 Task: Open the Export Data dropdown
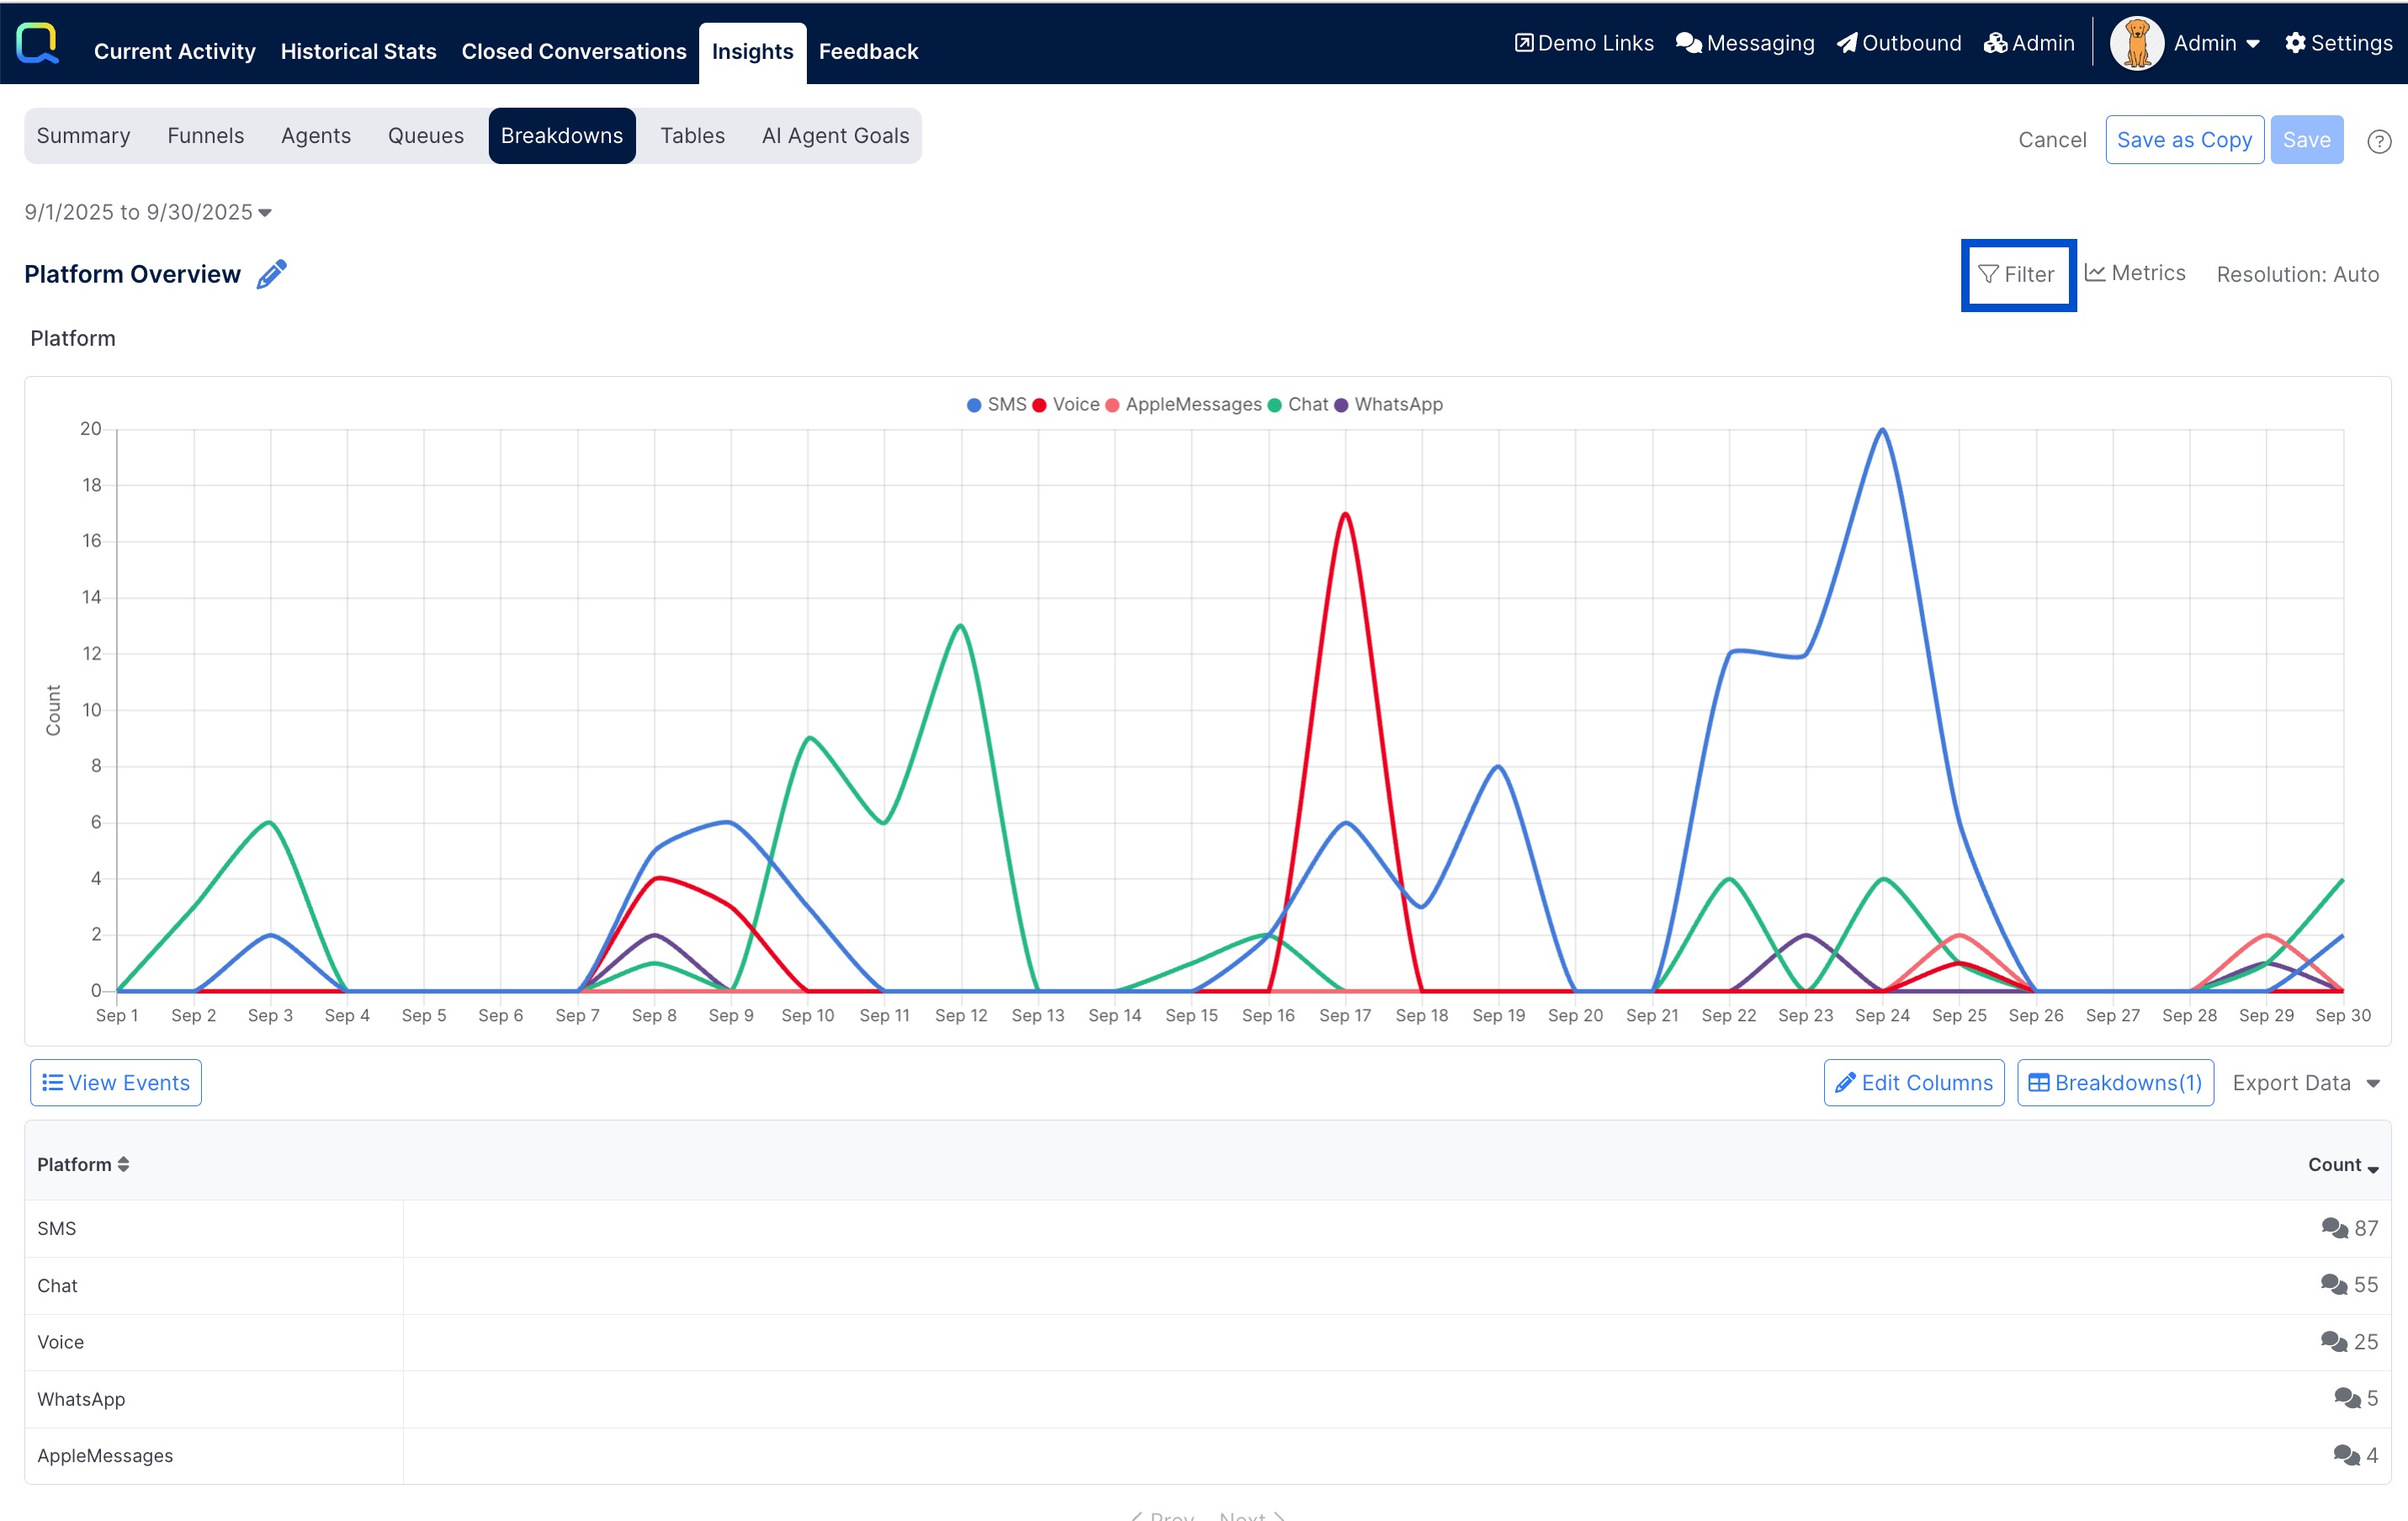2304,1083
